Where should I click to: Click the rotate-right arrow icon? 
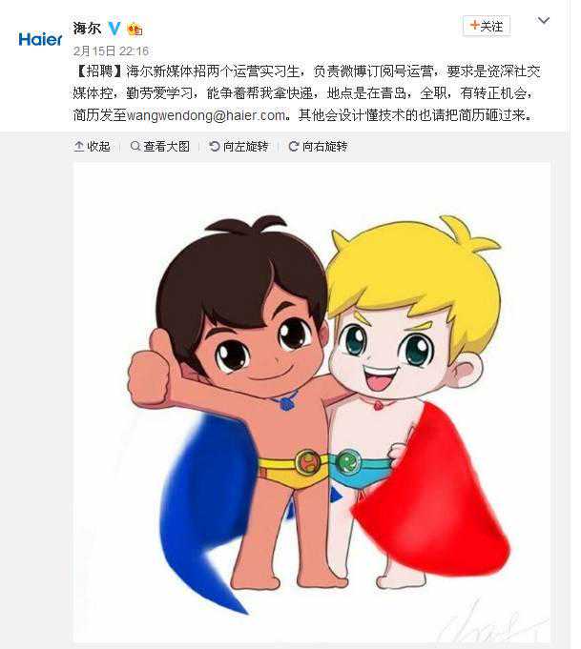[294, 146]
